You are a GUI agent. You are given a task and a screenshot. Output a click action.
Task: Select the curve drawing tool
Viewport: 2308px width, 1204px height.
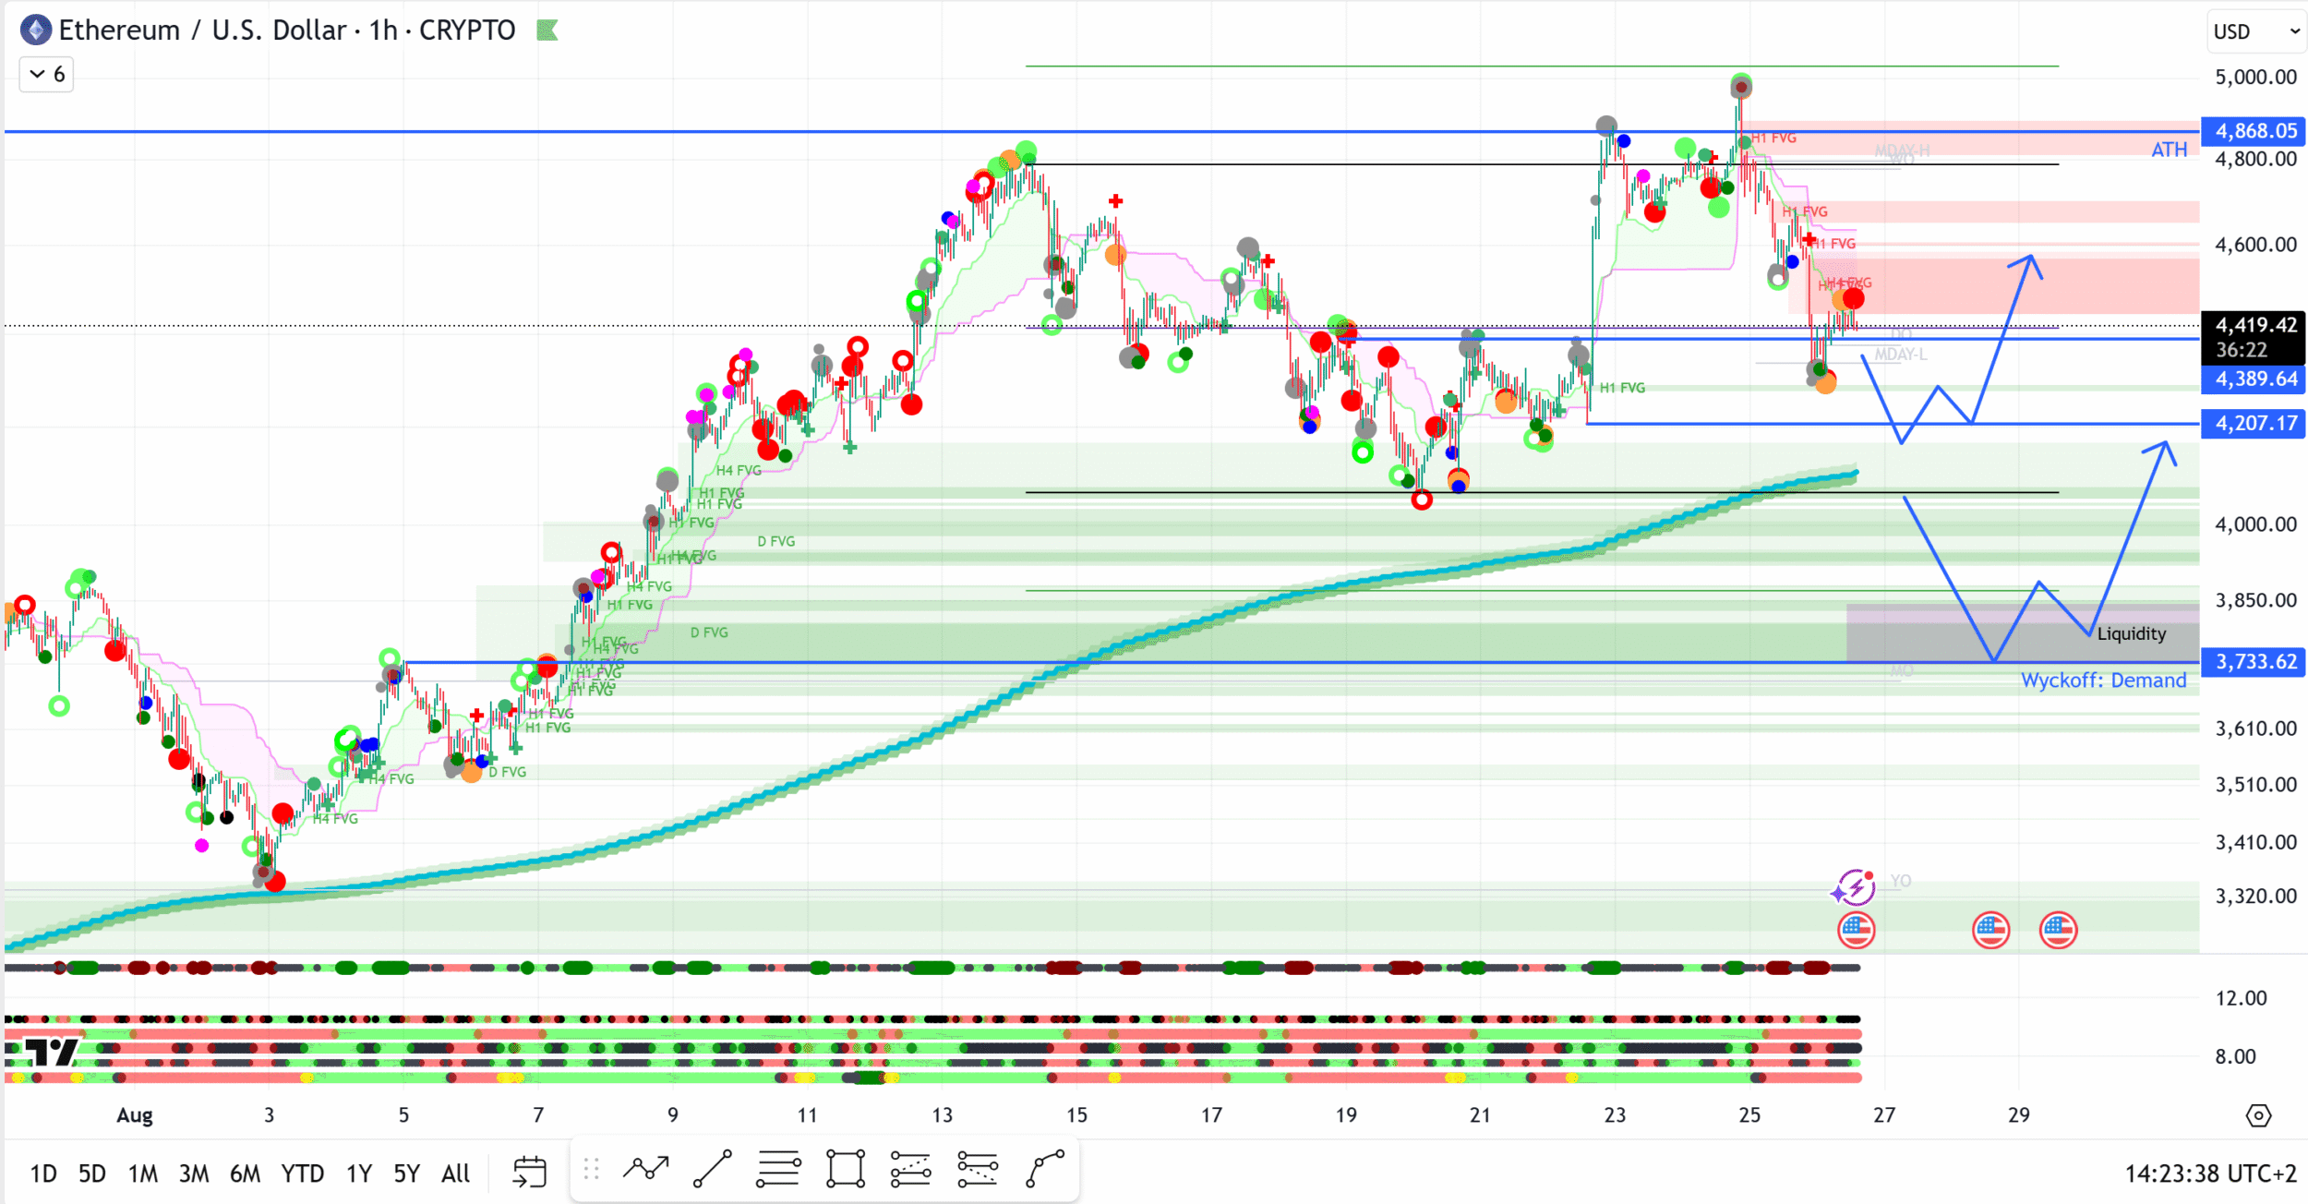click(x=1045, y=1170)
